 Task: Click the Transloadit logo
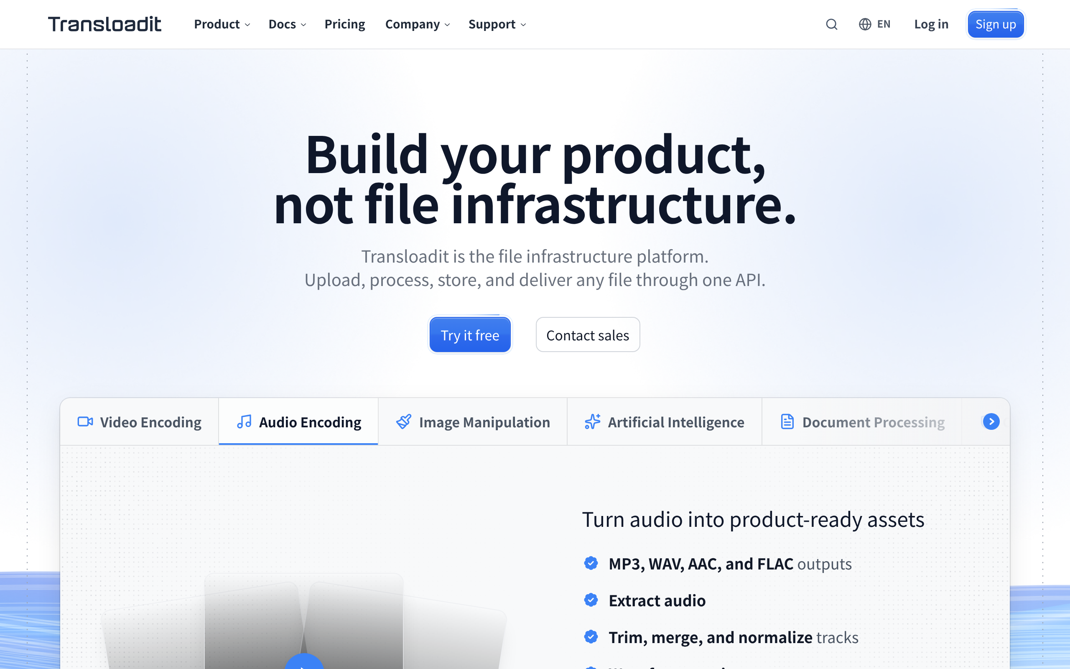click(x=105, y=24)
